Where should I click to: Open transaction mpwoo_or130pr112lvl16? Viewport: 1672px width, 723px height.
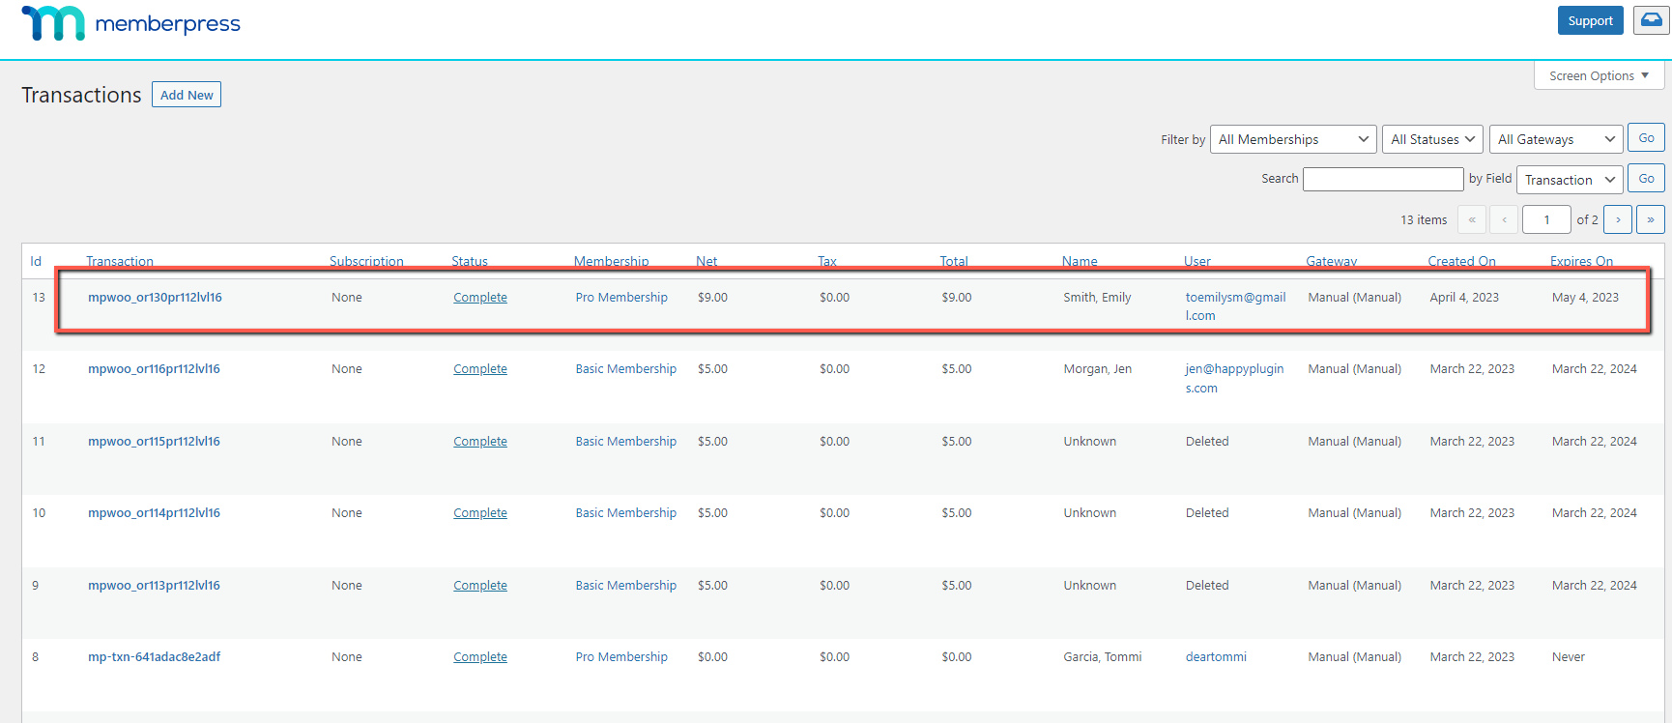point(155,297)
